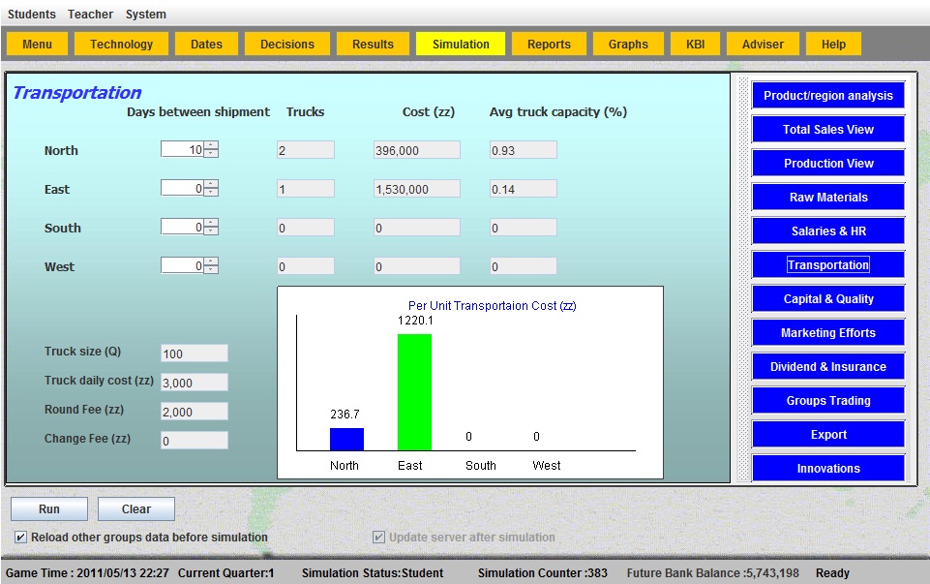Increase North days between shipment spinner

211,146
